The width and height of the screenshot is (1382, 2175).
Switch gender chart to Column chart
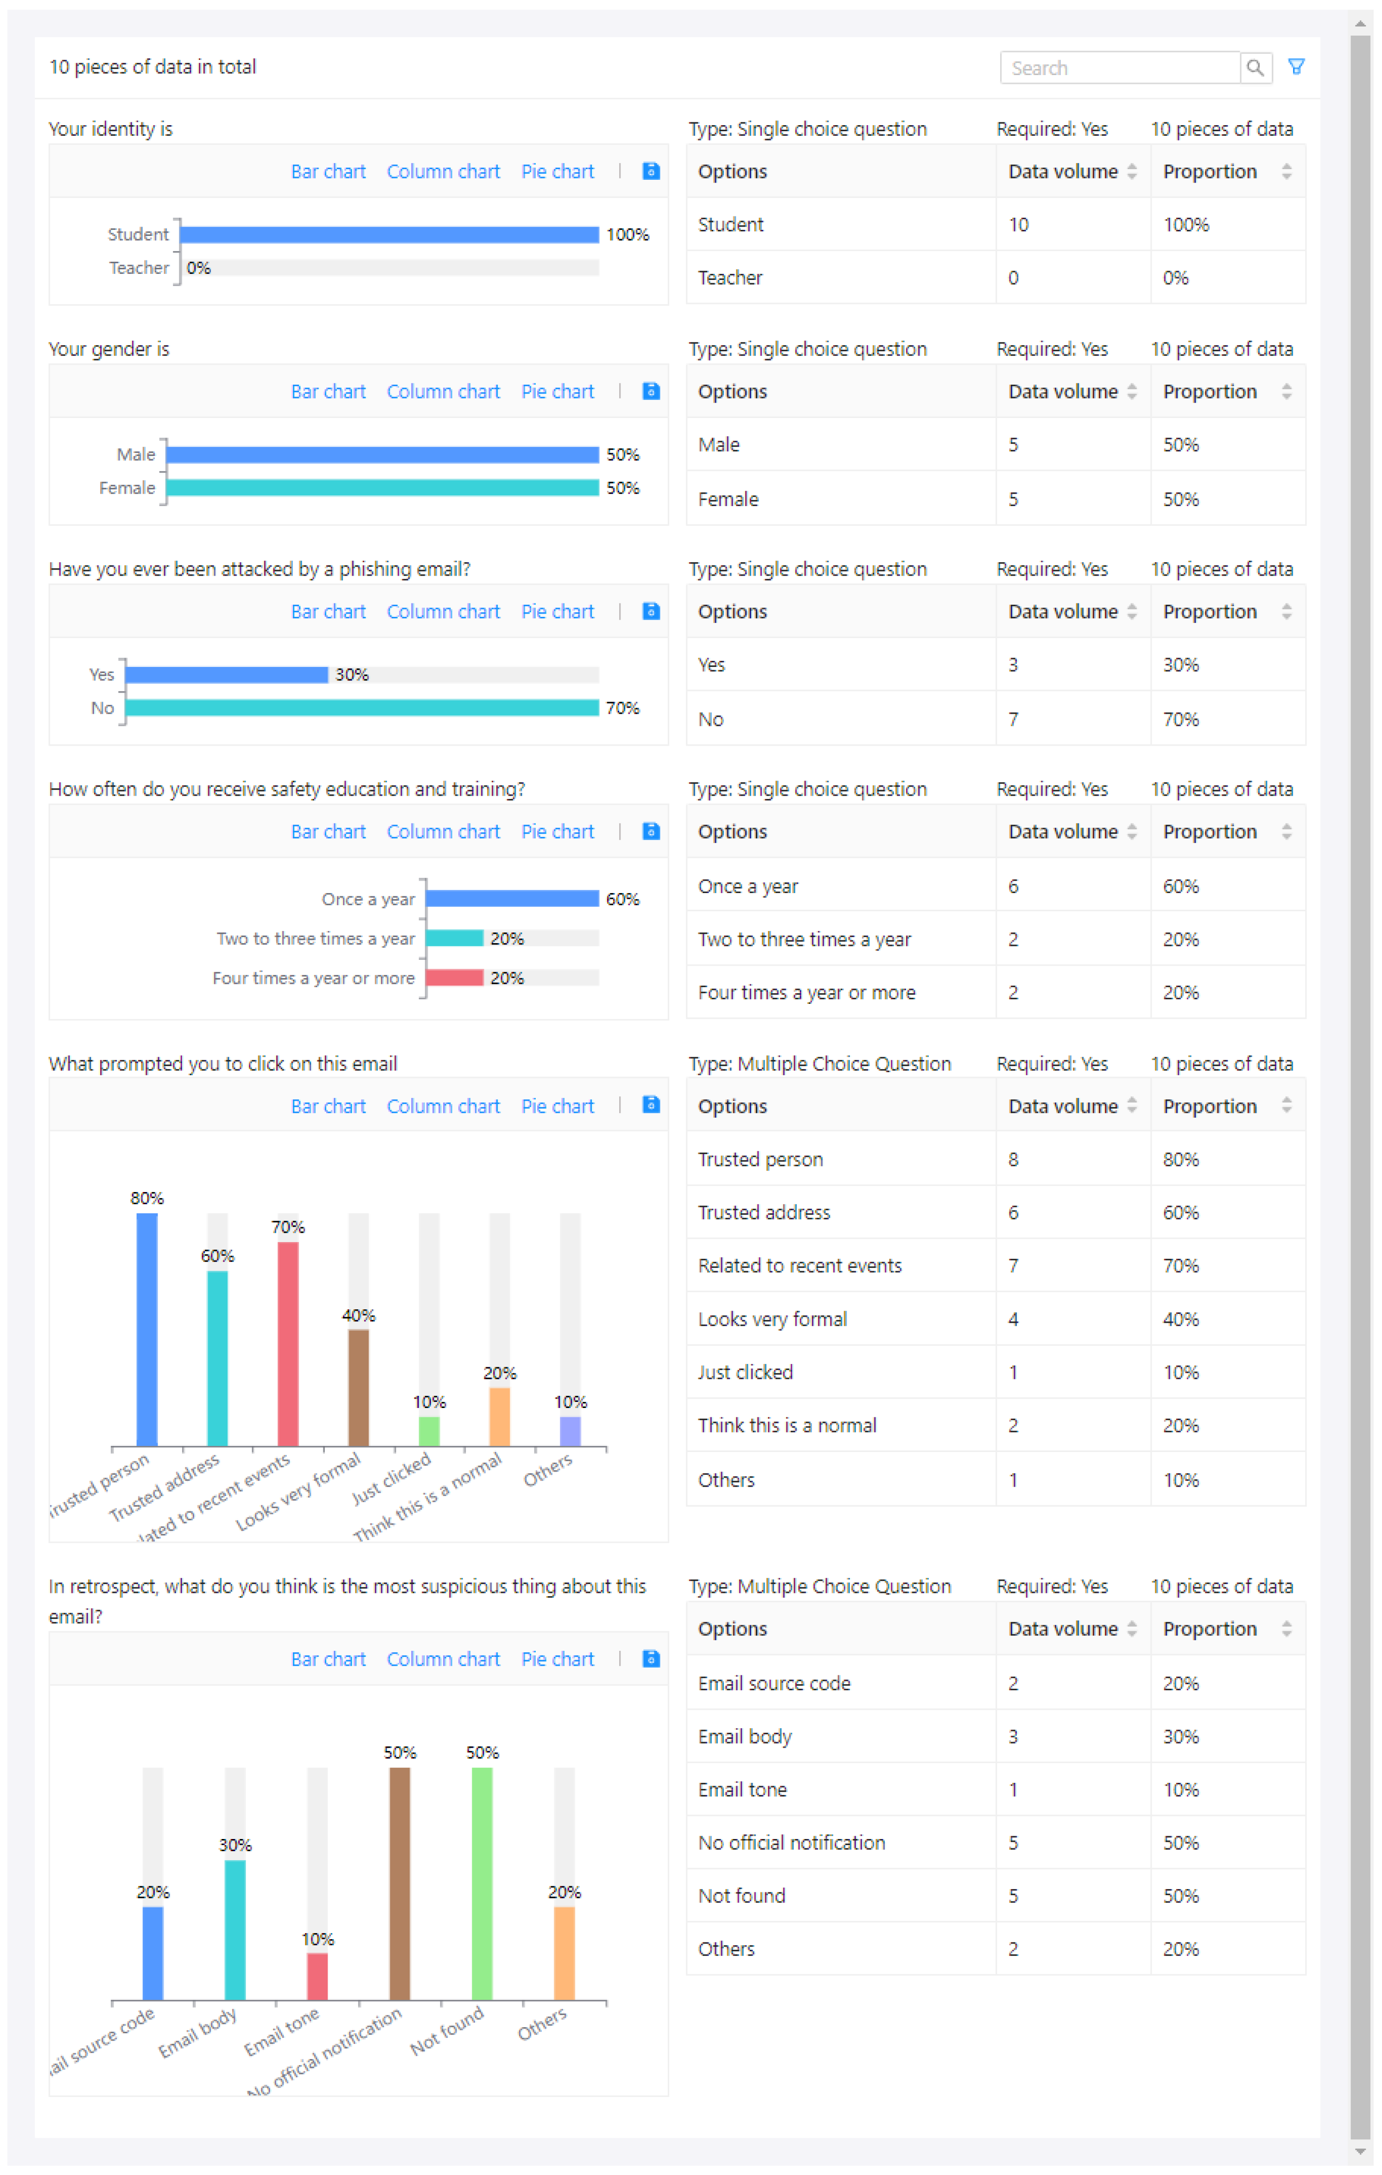(443, 391)
